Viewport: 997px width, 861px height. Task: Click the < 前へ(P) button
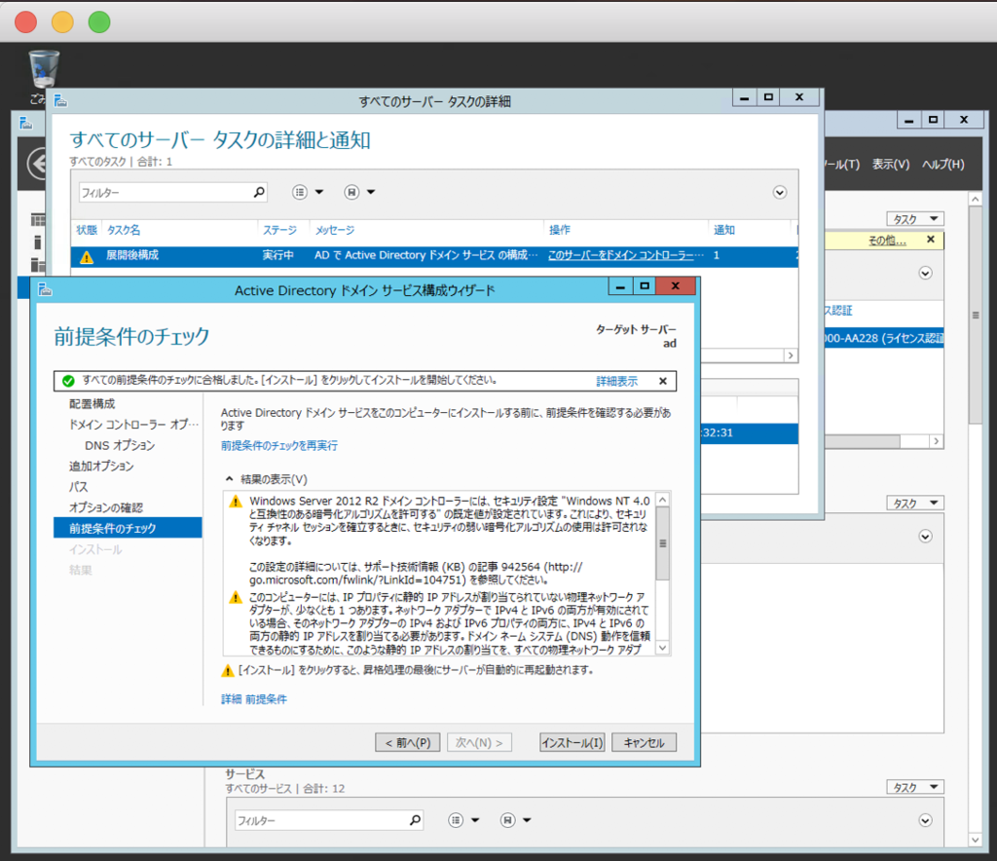[x=408, y=742]
